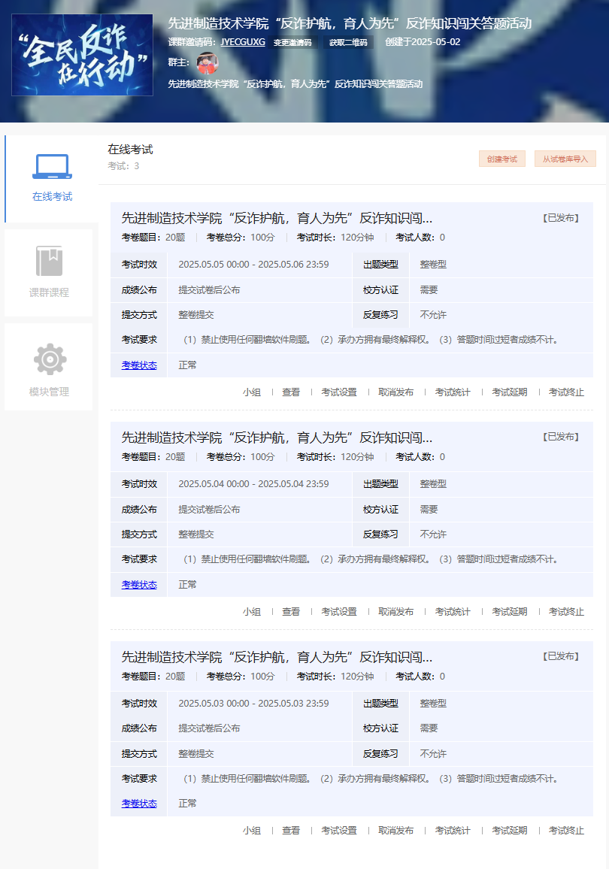
Task: Open the 在线考试 laptop icon in sidebar
Action: click(x=52, y=167)
